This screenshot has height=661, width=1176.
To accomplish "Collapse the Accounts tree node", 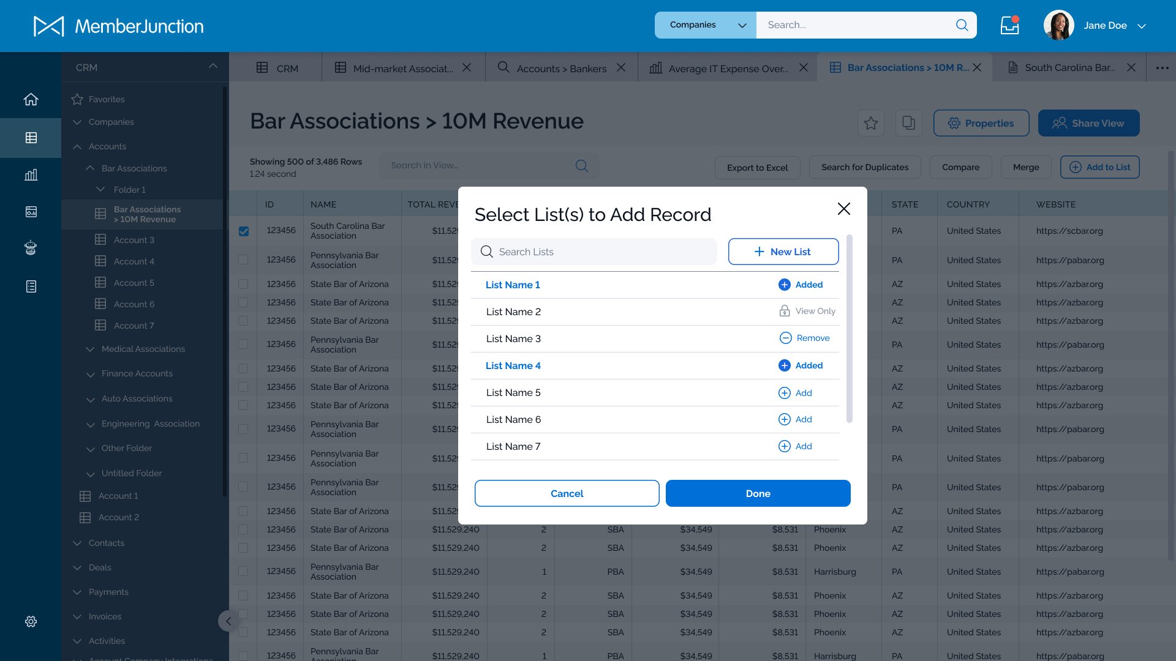I will pyautogui.click(x=77, y=147).
